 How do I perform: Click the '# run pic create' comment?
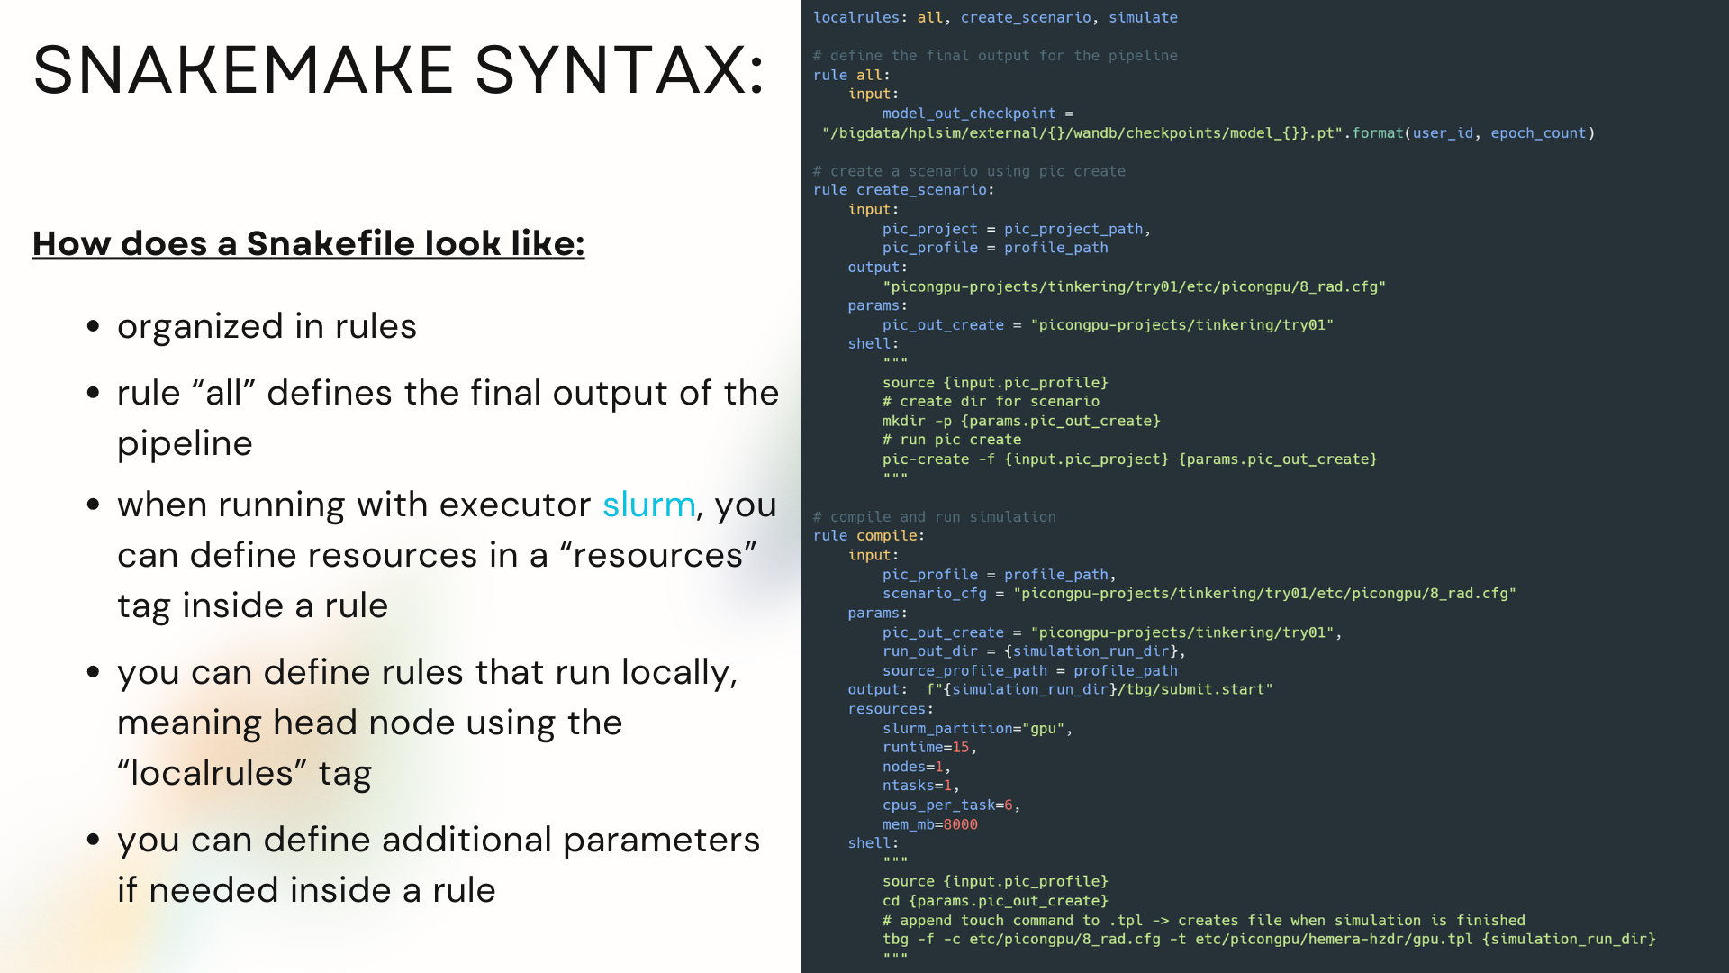(x=952, y=440)
